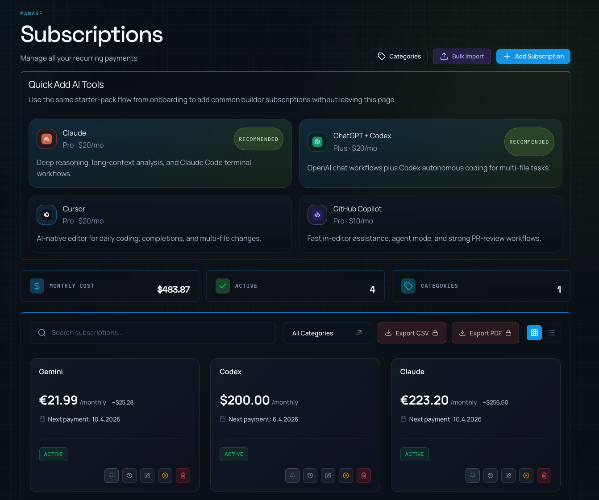Switch to list view layout
Viewport: 599px width, 500px height.
[x=551, y=333]
